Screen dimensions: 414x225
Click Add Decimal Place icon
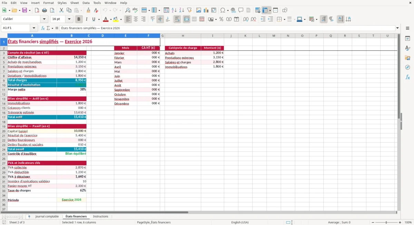point(246,19)
